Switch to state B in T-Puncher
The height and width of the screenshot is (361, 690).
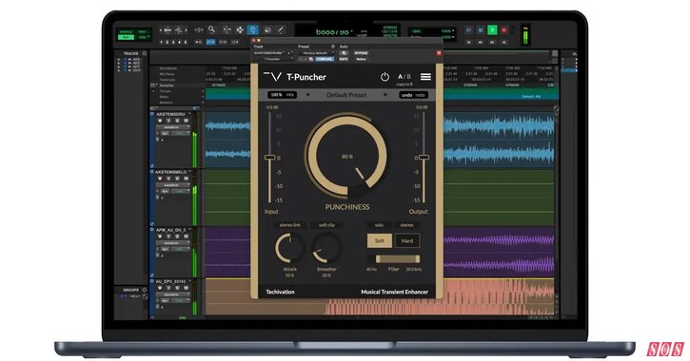coord(409,76)
